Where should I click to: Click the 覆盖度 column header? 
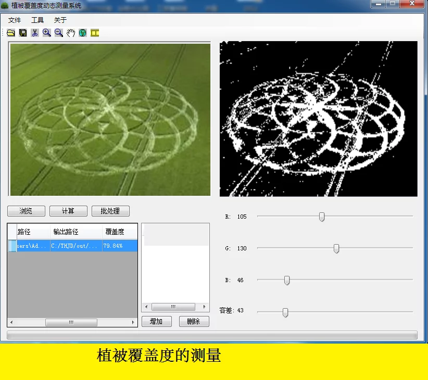(120, 232)
